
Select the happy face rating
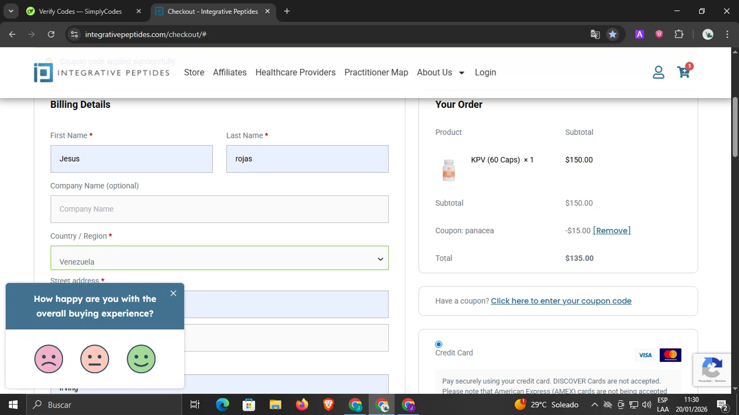pyautogui.click(x=141, y=359)
